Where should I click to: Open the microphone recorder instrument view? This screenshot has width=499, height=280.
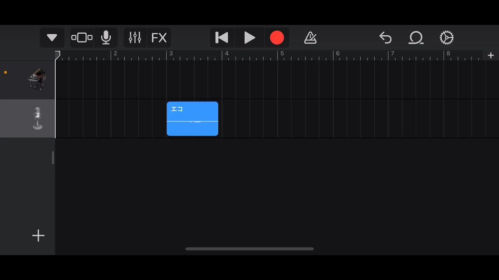[106, 38]
